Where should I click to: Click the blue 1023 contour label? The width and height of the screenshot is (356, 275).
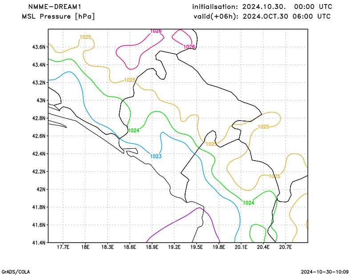156,156
